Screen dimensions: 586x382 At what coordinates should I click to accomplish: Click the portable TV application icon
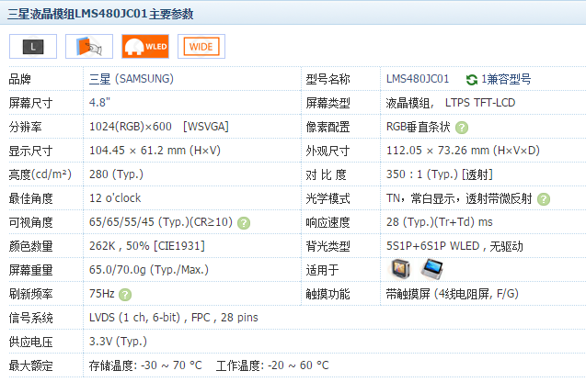(401, 269)
